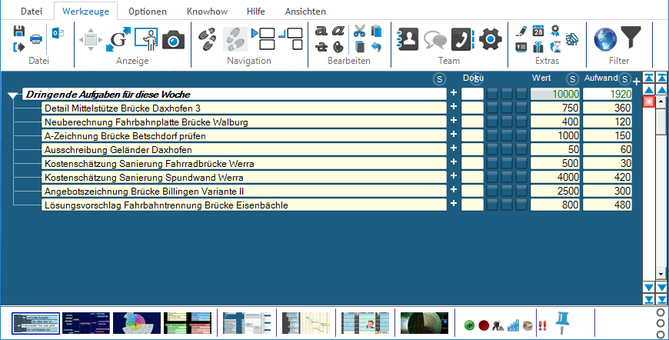The width and height of the screenshot is (669, 340).
Task: Expand plus next to Neuberechnung Fahrbahnplatte row
Action: (454, 122)
